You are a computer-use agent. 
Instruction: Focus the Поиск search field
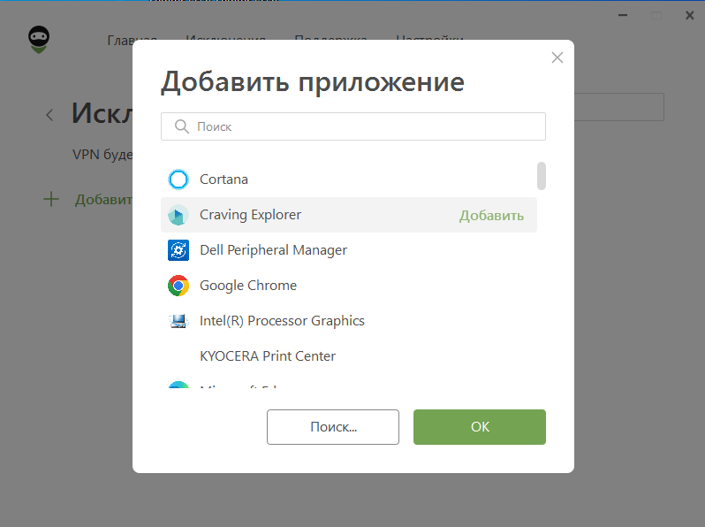coord(353,126)
